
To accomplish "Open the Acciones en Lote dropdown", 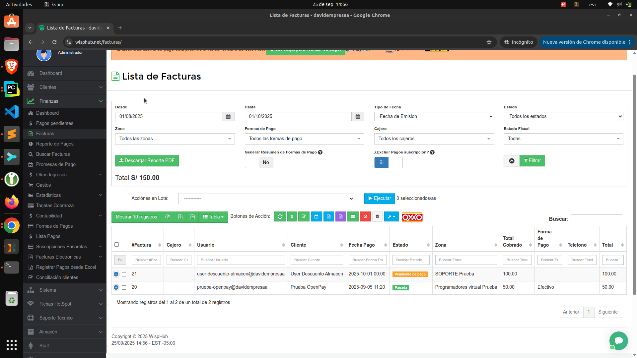I will point(266,199).
